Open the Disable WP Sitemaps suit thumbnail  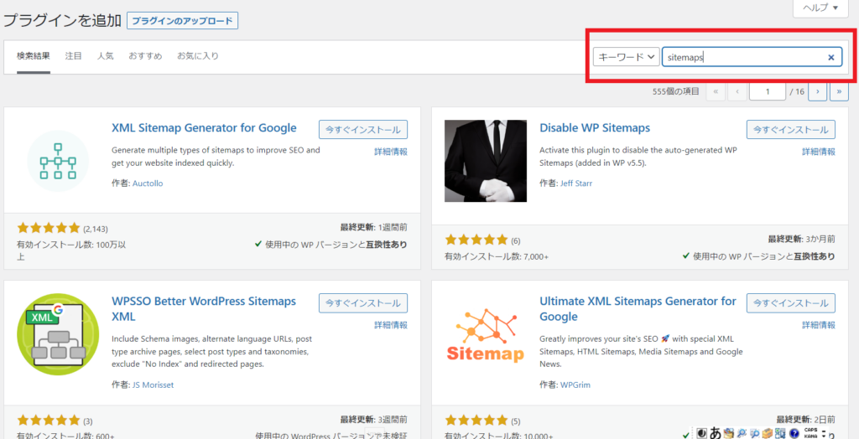tap(486, 160)
